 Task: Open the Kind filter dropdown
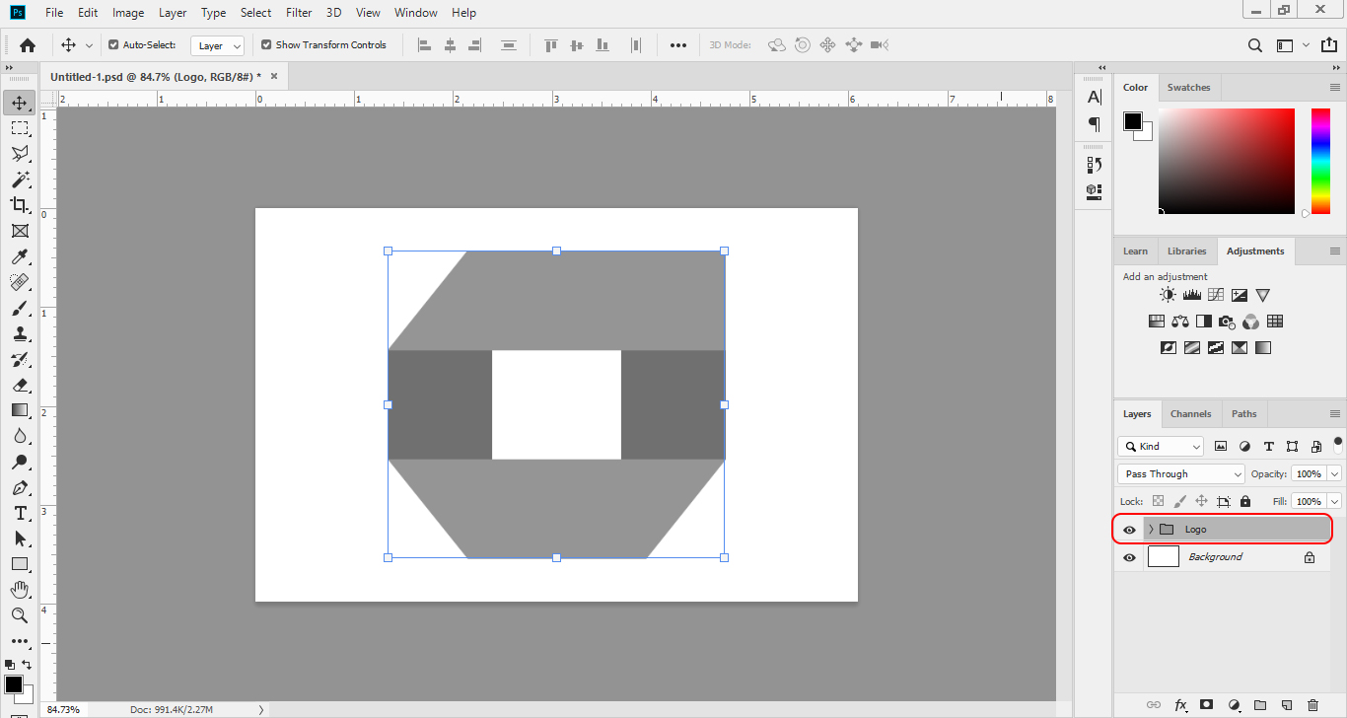click(1161, 446)
